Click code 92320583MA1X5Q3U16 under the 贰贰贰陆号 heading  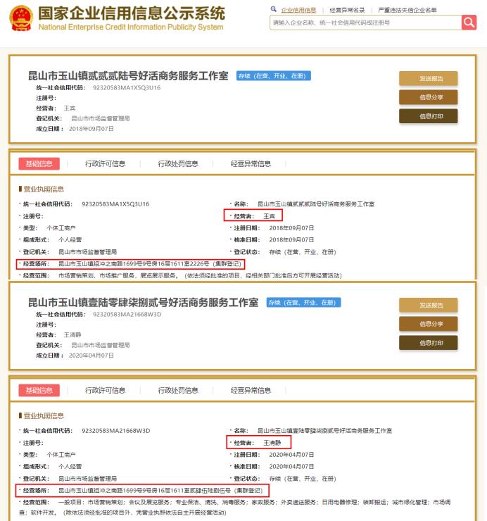point(127,88)
